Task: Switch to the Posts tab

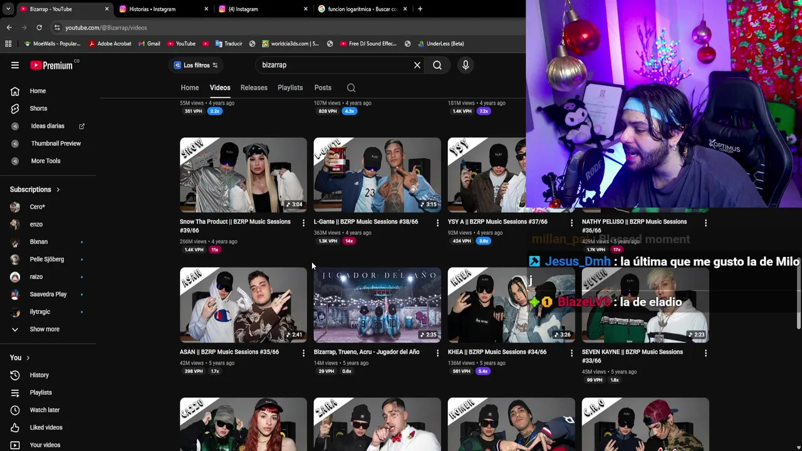Action: click(x=323, y=88)
